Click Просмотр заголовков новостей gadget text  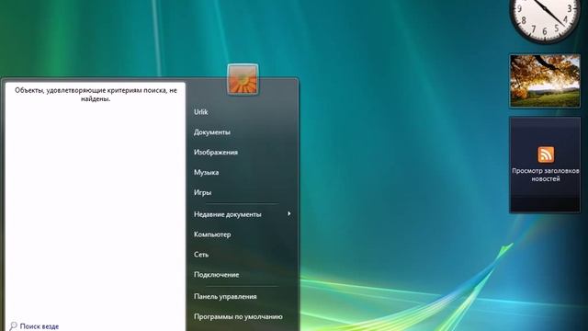pyautogui.click(x=545, y=175)
